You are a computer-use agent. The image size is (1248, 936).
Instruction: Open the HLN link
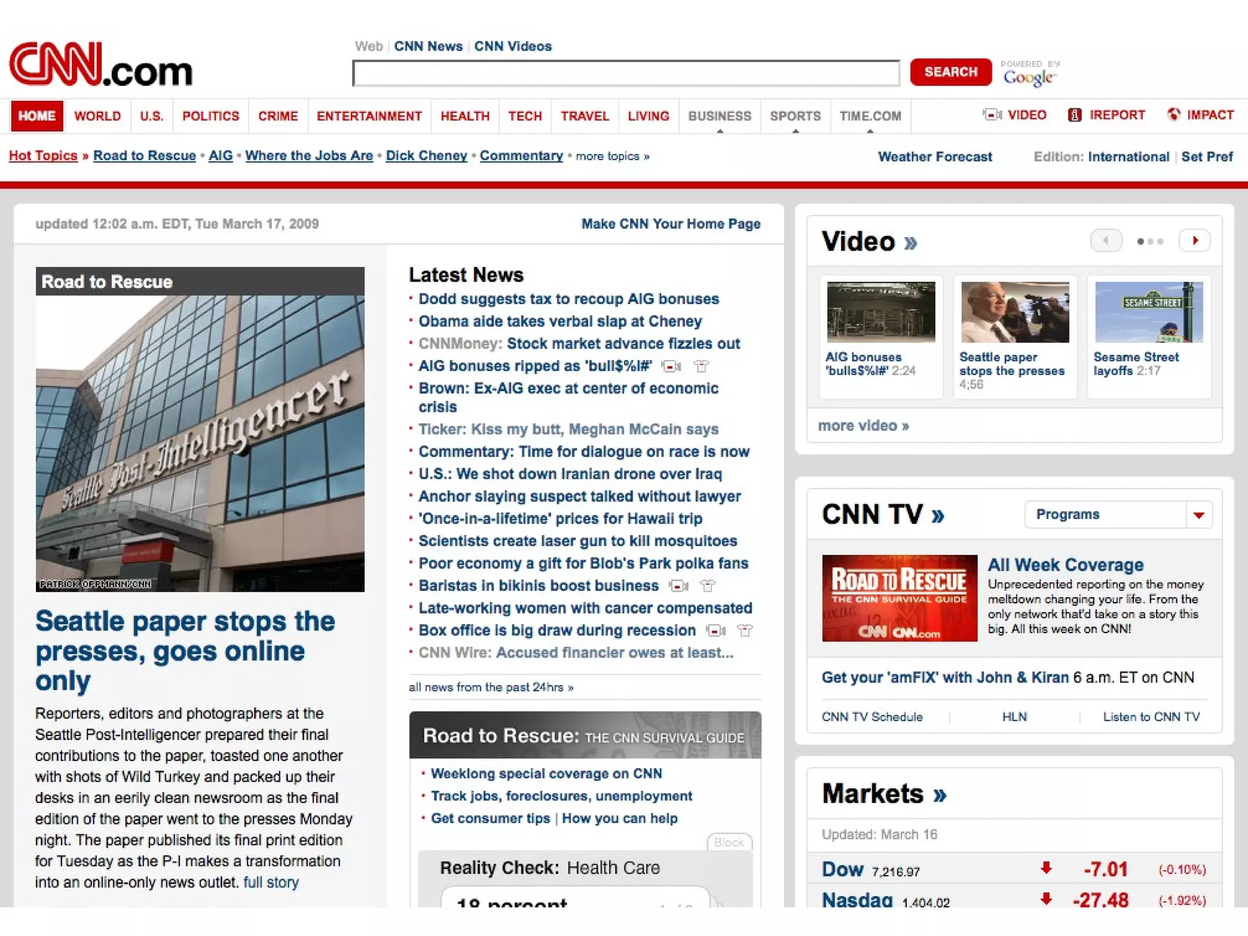[1015, 717]
